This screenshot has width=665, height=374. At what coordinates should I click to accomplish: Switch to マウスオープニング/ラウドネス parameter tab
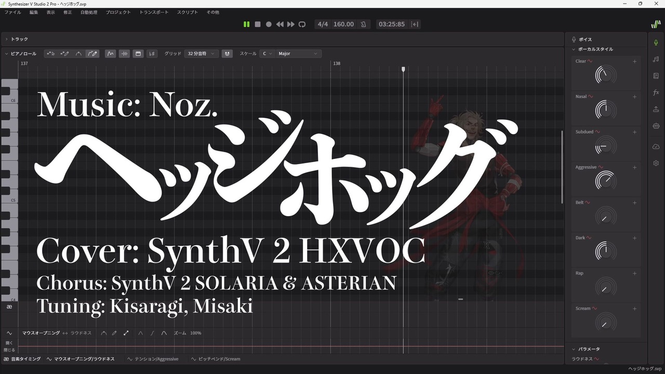81,359
